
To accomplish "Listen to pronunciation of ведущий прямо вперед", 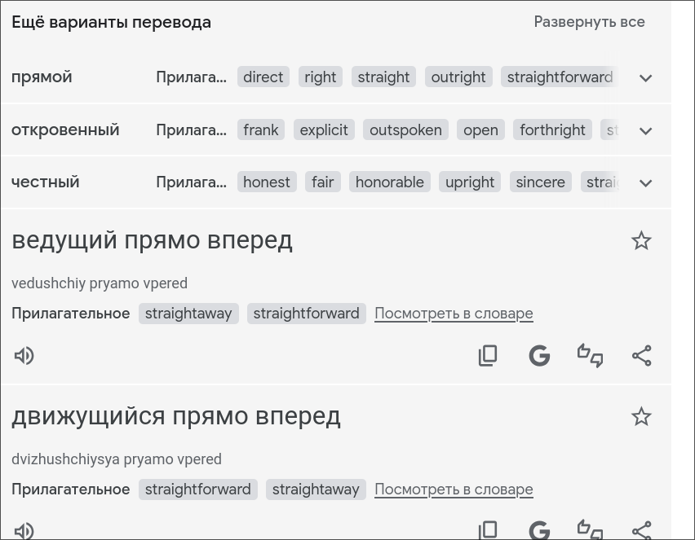I will 24,356.
